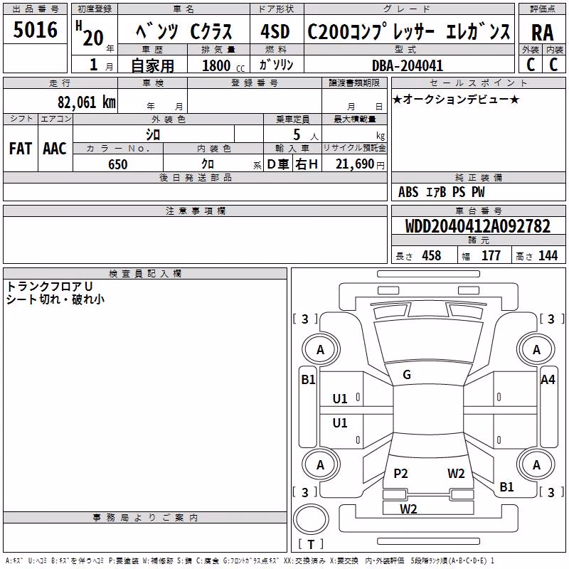Click the D車 import marker
The width and height of the screenshot is (569, 569).
click(278, 164)
